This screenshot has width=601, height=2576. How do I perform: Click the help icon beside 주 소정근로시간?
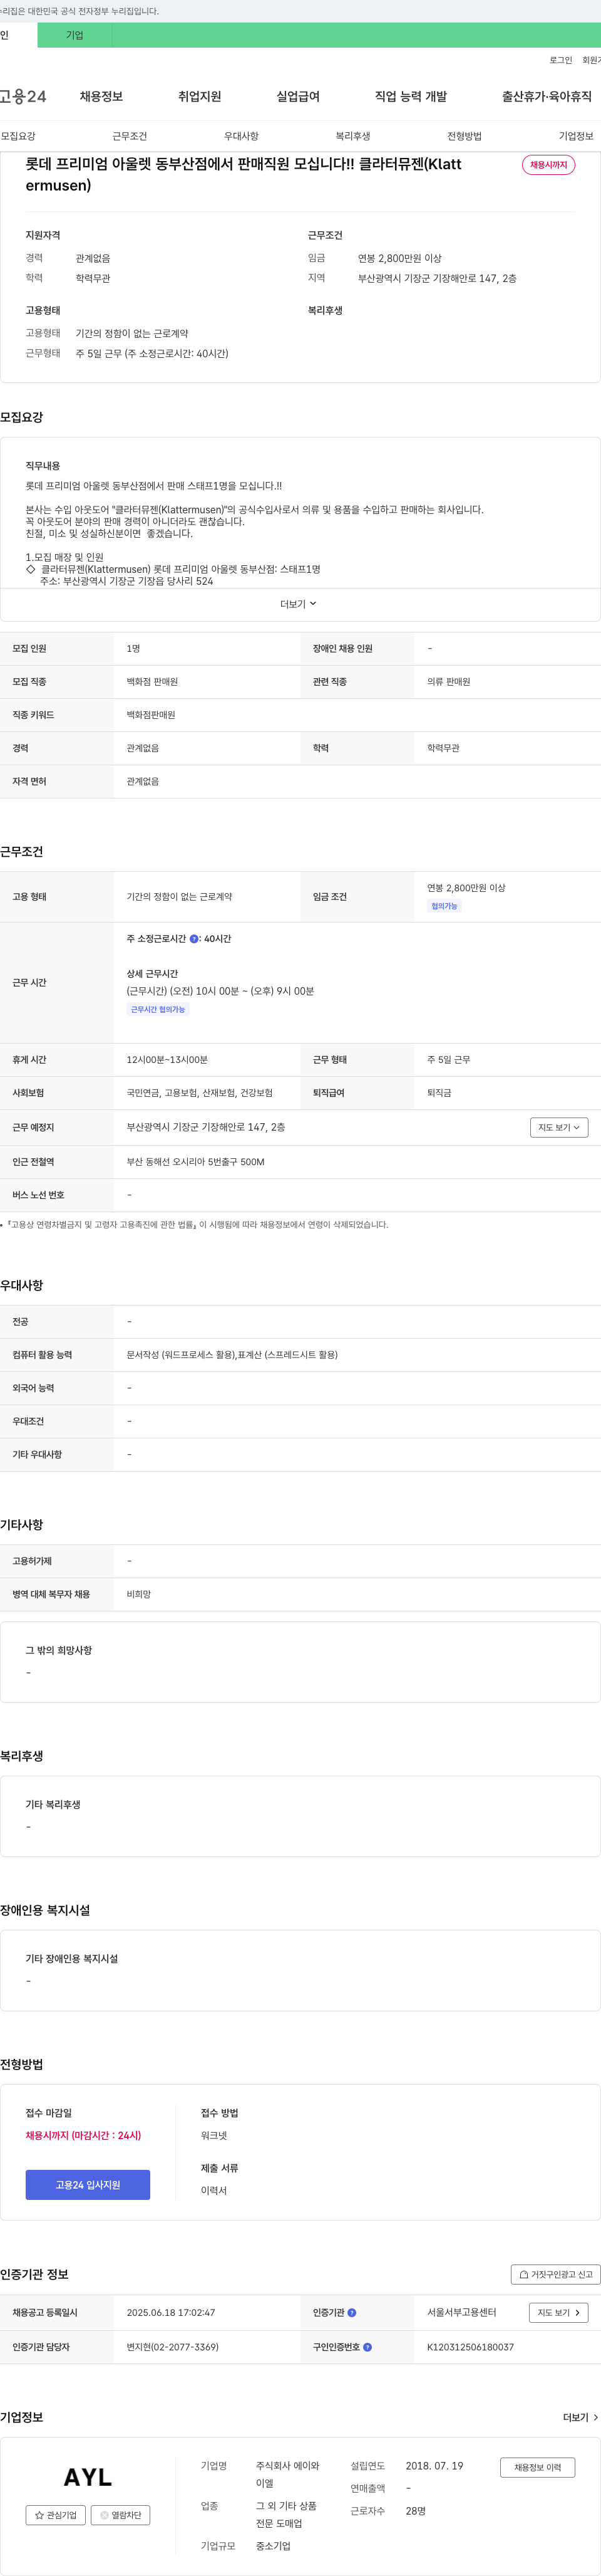click(193, 939)
